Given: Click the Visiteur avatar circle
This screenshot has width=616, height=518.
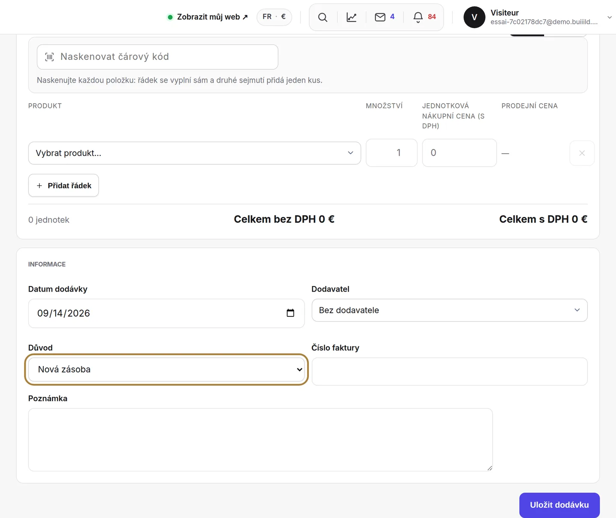Looking at the screenshot, I should (474, 17).
